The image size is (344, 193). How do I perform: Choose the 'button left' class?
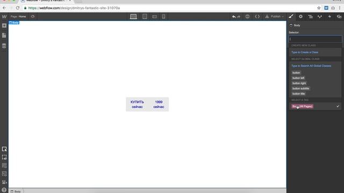298,78
